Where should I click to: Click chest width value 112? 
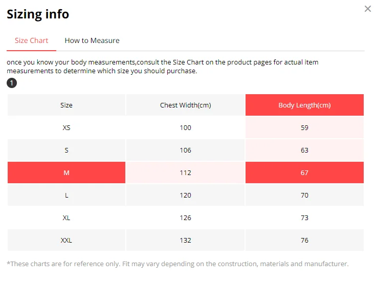(x=185, y=172)
